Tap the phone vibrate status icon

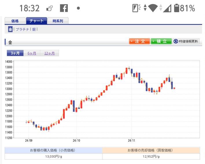(136, 8)
